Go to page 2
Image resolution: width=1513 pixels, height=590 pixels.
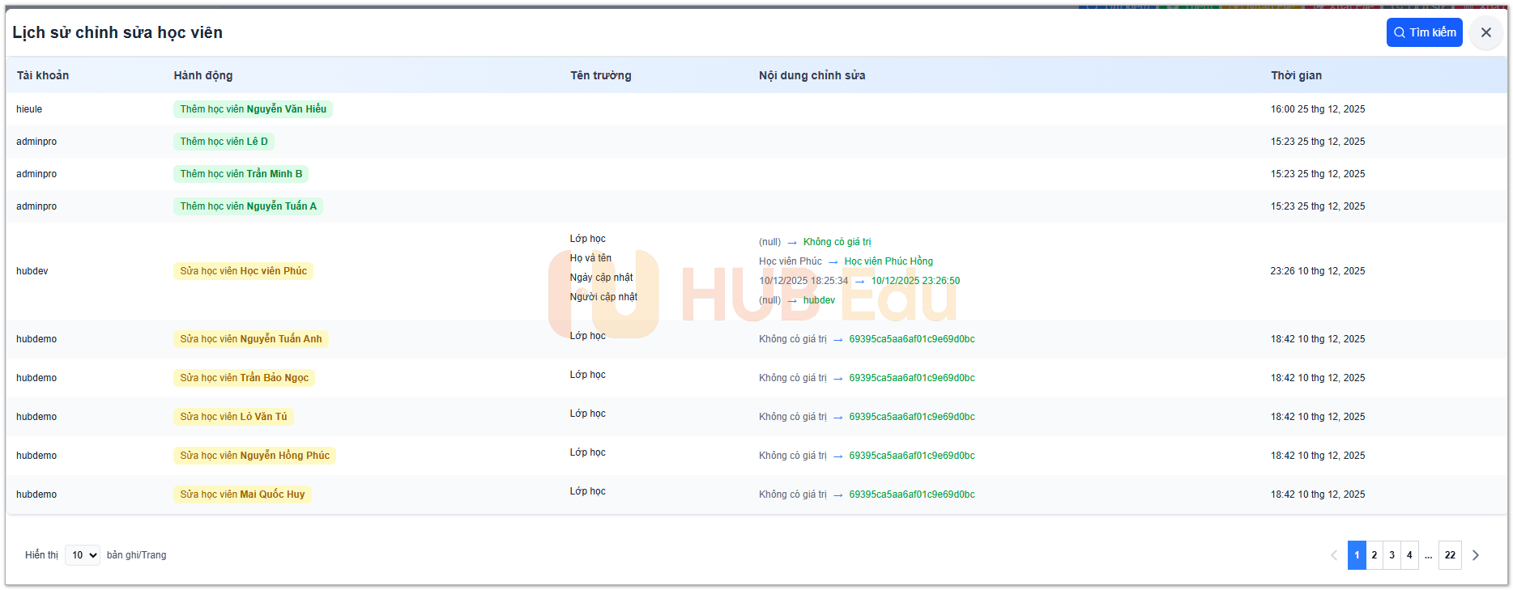pyautogui.click(x=1374, y=555)
